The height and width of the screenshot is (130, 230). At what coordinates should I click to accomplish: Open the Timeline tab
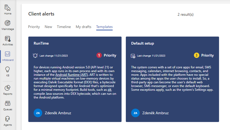tap(64, 27)
